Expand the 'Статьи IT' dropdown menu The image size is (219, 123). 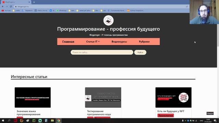click(x=93, y=42)
